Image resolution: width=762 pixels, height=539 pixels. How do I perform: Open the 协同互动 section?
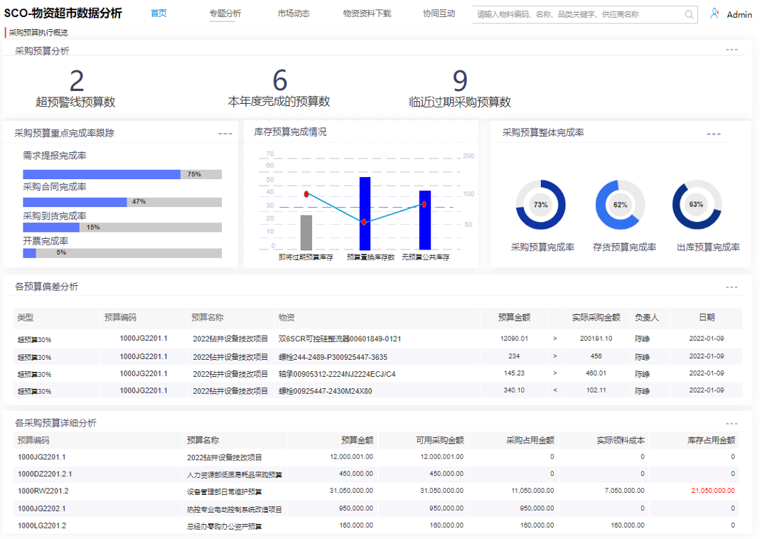pyautogui.click(x=440, y=13)
